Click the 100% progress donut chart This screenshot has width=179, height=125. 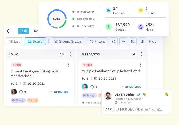point(57,19)
